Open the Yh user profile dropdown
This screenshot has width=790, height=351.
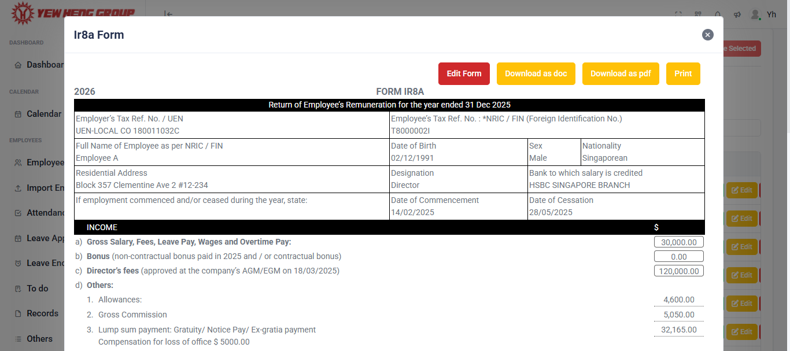point(763,14)
